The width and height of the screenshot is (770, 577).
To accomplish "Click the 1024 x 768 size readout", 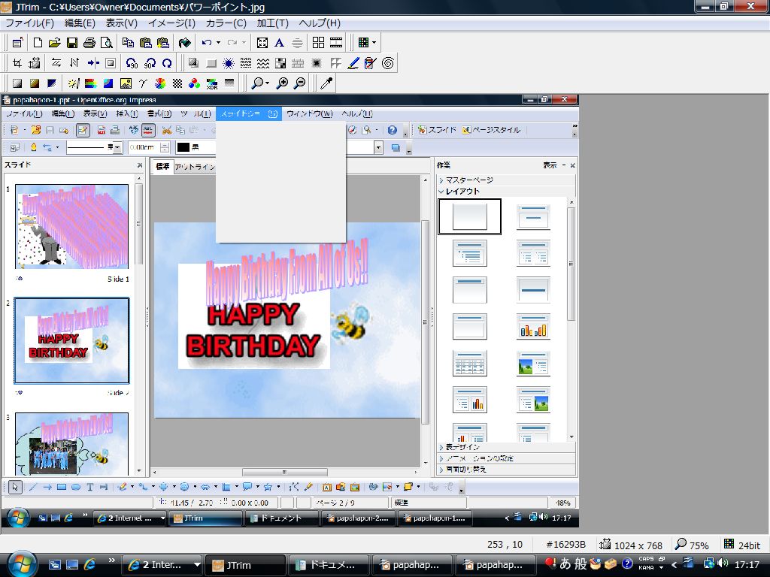I will pyautogui.click(x=638, y=545).
